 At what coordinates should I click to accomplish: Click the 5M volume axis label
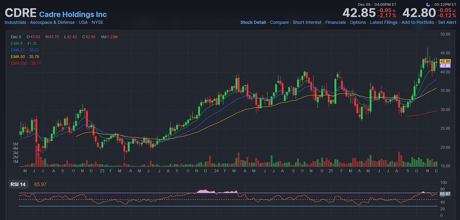point(15,144)
